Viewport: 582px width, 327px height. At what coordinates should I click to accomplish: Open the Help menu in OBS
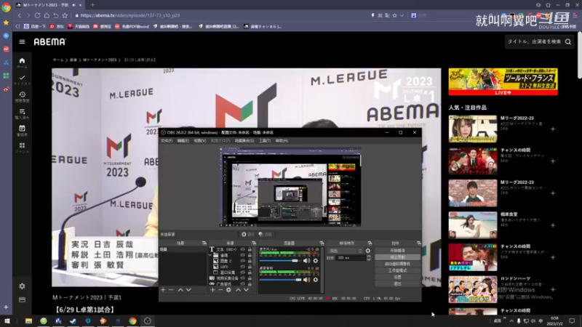pos(282,140)
